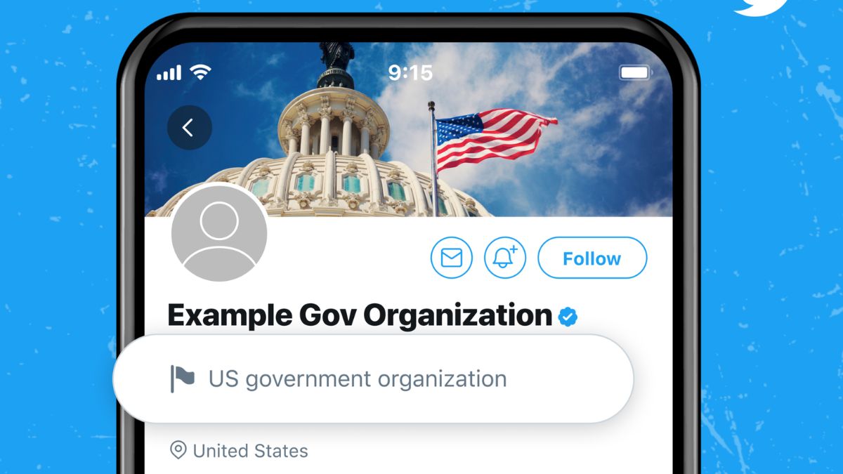Tap the back arrow button
The height and width of the screenshot is (474, 843).
tap(189, 128)
